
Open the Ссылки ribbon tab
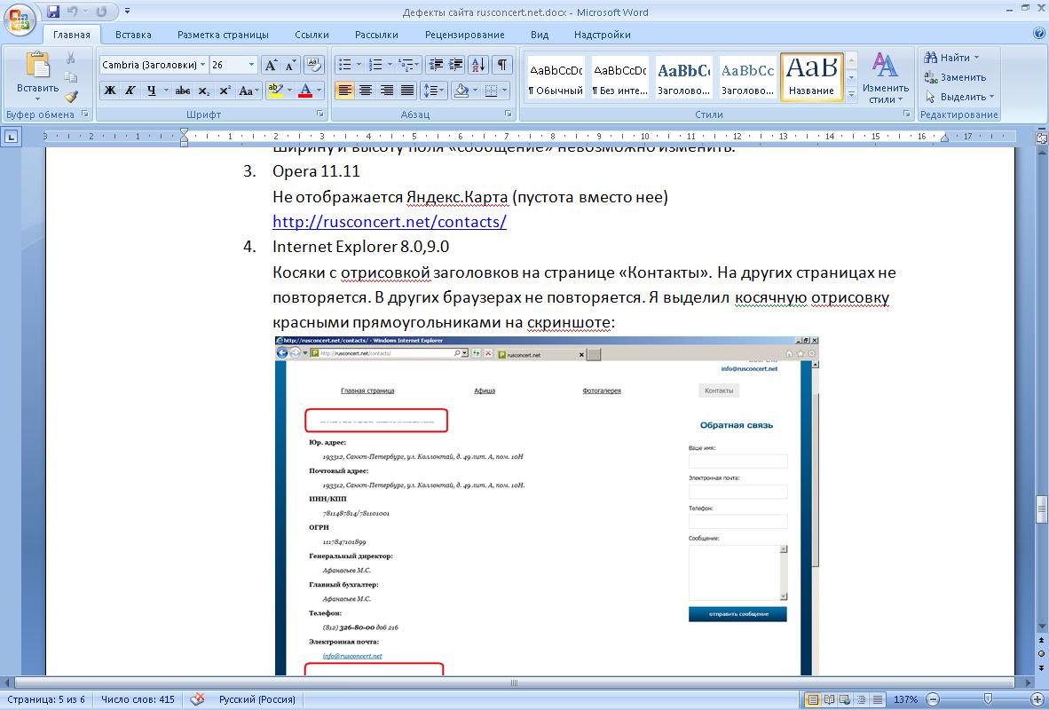point(312,34)
